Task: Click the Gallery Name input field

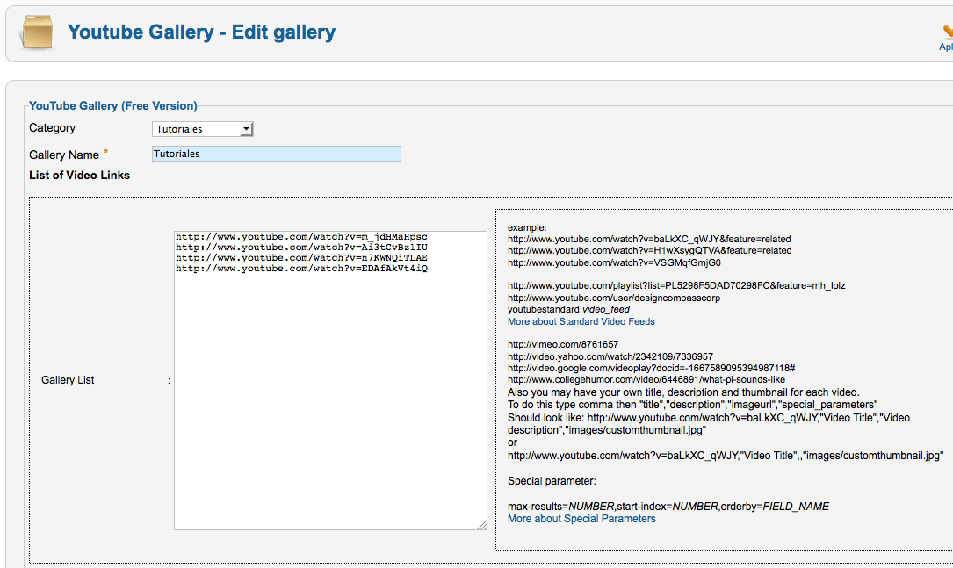Action: [277, 154]
